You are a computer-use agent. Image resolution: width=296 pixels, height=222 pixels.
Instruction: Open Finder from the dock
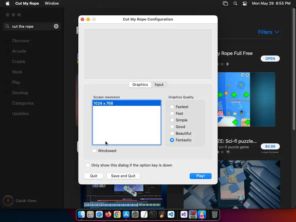click(81, 214)
